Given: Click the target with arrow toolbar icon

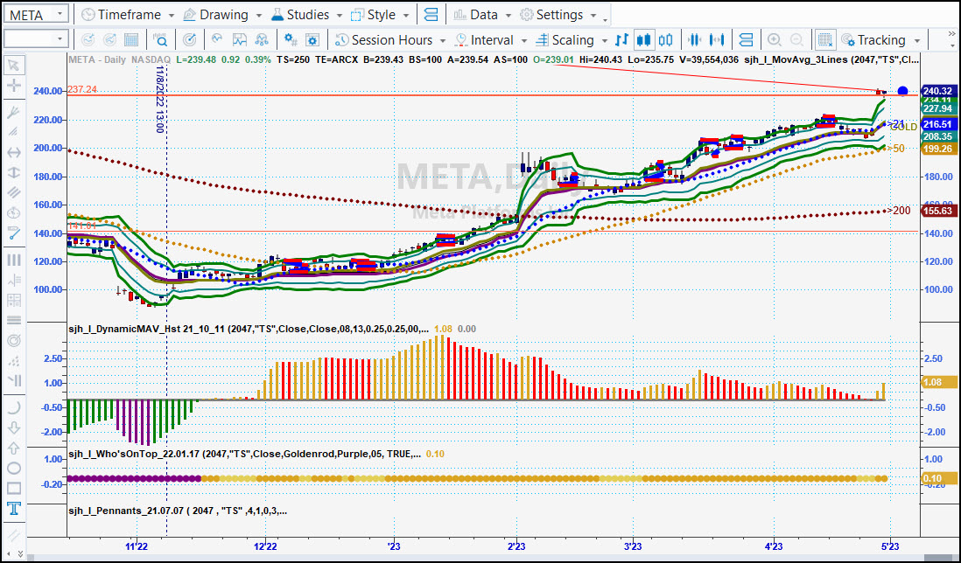Looking at the screenshot, I should (x=190, y=40).
